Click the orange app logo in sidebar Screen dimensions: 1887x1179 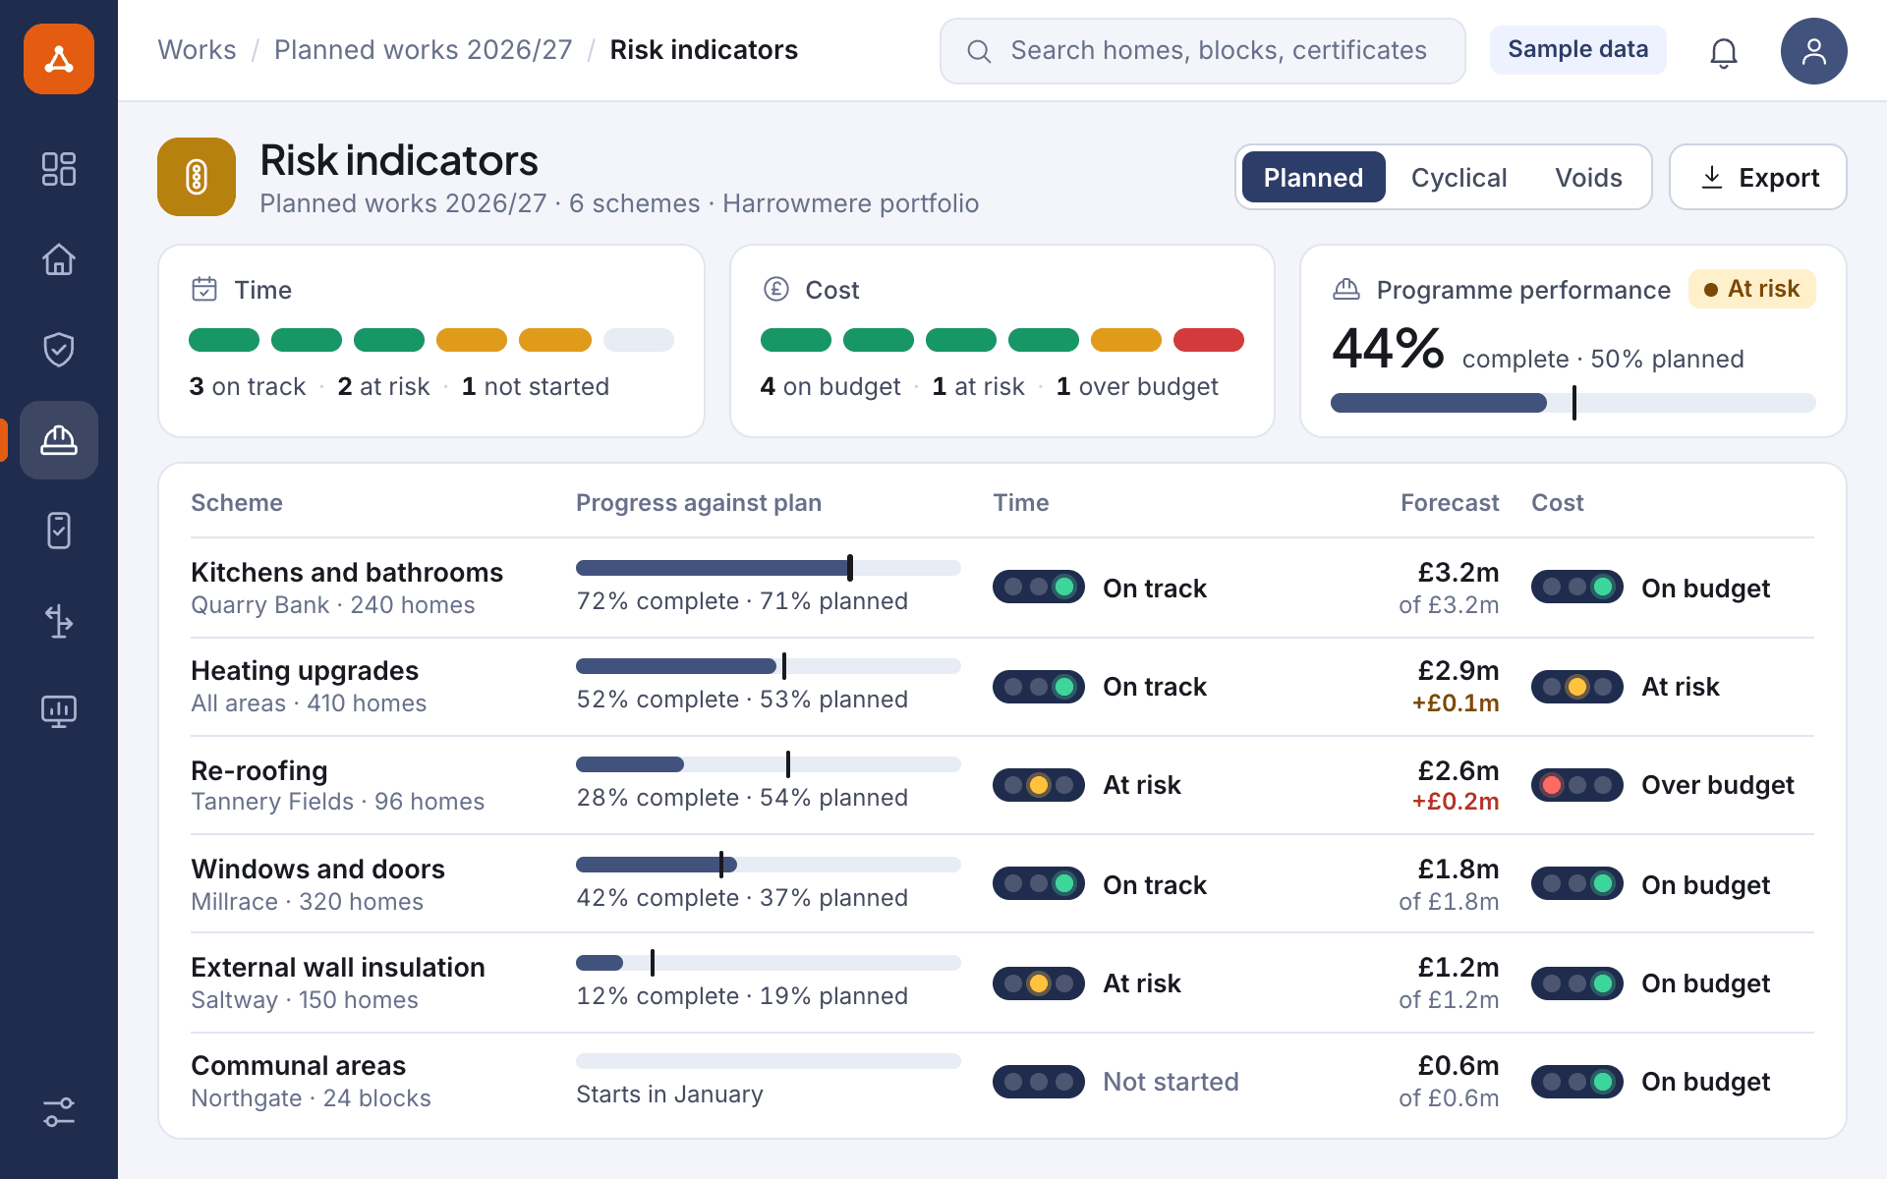click(59, 59)
